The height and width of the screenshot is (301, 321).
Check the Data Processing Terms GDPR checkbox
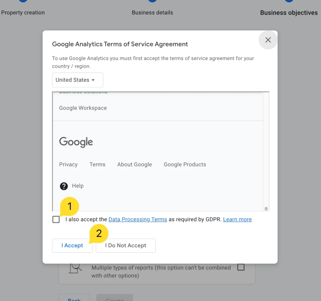pos(56,219)
